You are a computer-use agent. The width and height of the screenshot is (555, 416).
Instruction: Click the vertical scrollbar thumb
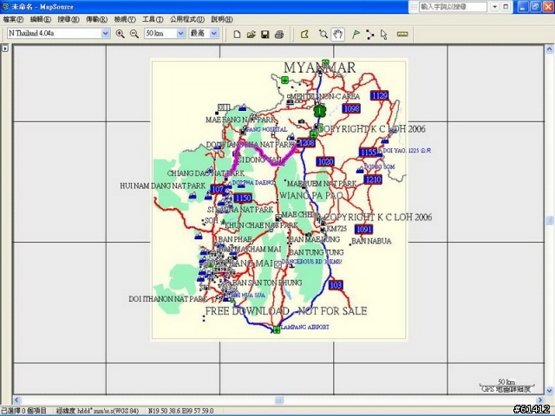pyautogui.click(x=549, y=220)
